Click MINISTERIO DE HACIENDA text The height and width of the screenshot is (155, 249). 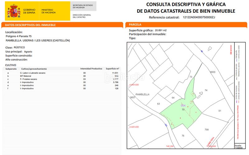(49, 11)
